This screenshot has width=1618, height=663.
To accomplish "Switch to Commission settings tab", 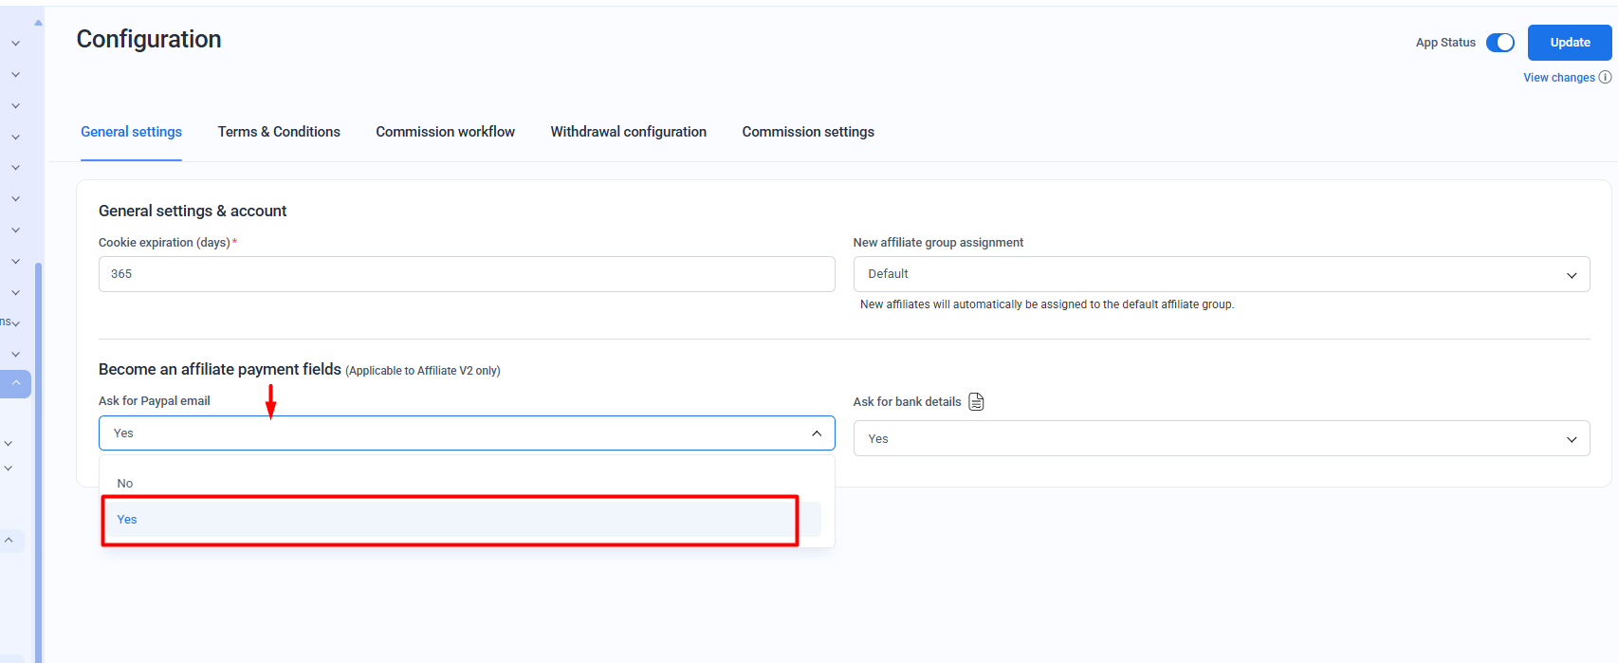I will [808, 132].
